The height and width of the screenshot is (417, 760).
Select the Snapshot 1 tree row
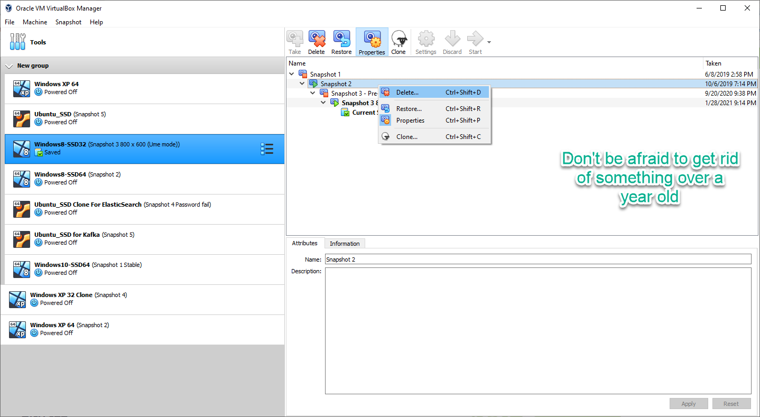[x=522, y=74]
